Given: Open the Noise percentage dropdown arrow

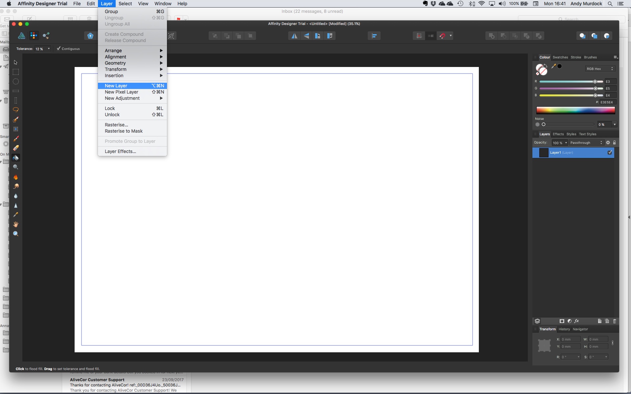Looking at the screenshot, I should pos(615,124).
